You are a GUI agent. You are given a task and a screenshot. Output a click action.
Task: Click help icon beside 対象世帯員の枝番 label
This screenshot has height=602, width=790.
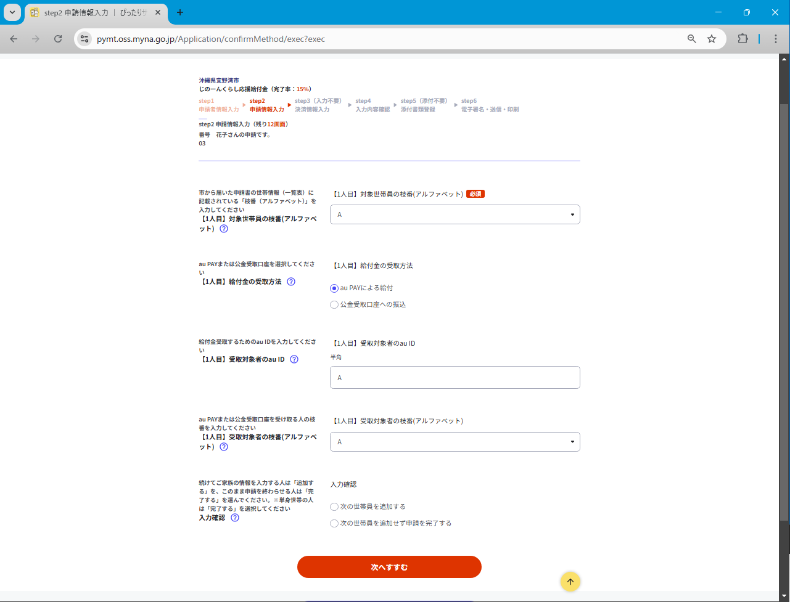click(224, 229)
